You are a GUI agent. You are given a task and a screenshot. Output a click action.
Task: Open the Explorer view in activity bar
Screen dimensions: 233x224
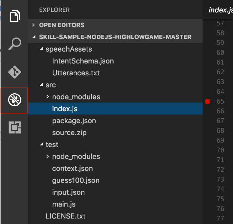pos(14,16)
